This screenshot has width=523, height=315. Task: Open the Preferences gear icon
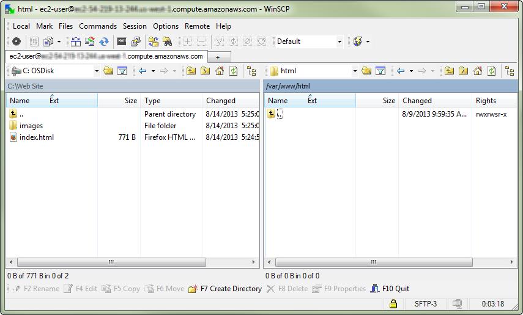(16, 42)
